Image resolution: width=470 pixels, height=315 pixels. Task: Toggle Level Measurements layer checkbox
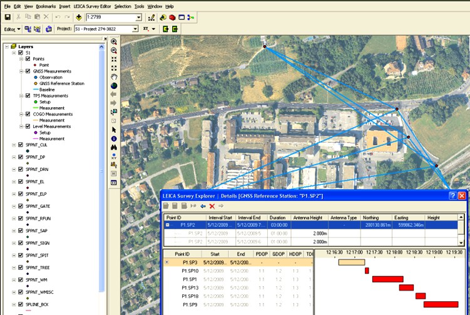coord(28,127)
